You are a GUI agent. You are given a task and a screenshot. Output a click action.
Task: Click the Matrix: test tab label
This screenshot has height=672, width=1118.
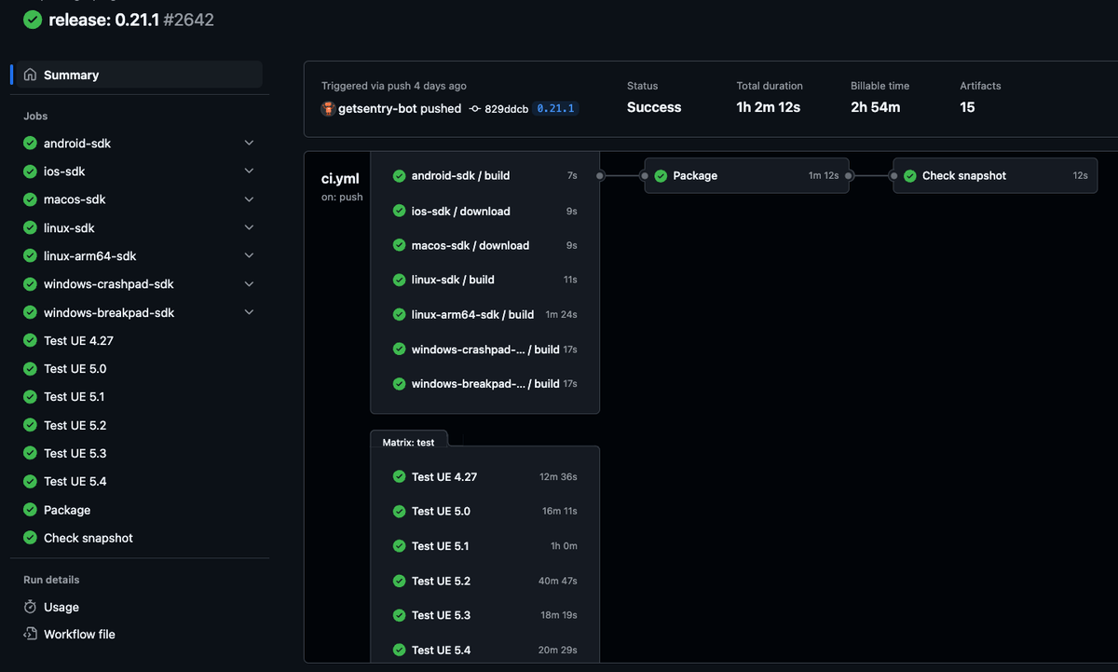pos(408,443)
